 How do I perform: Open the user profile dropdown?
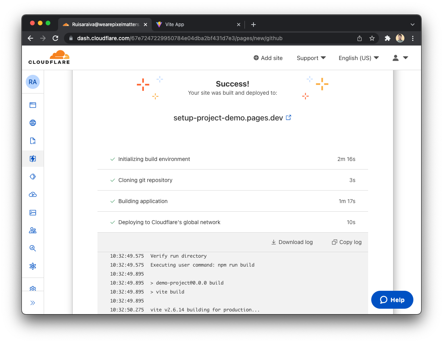pos(400,58)
